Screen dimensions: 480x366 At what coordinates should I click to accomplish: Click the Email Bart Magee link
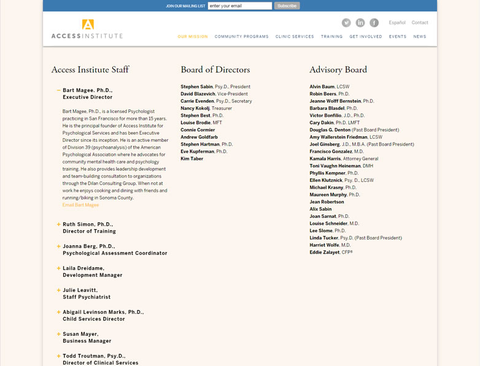[80, 205]
